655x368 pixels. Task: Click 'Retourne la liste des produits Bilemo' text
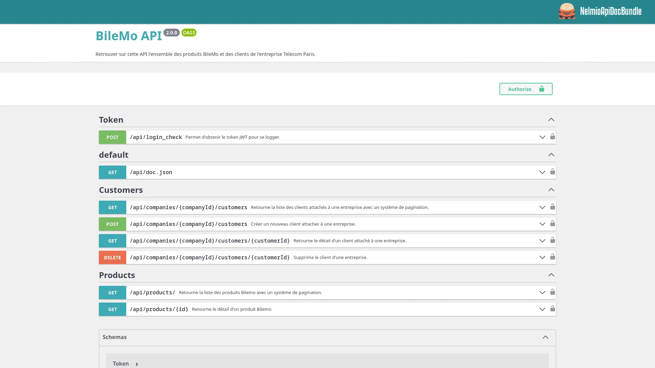pos(250,293)
